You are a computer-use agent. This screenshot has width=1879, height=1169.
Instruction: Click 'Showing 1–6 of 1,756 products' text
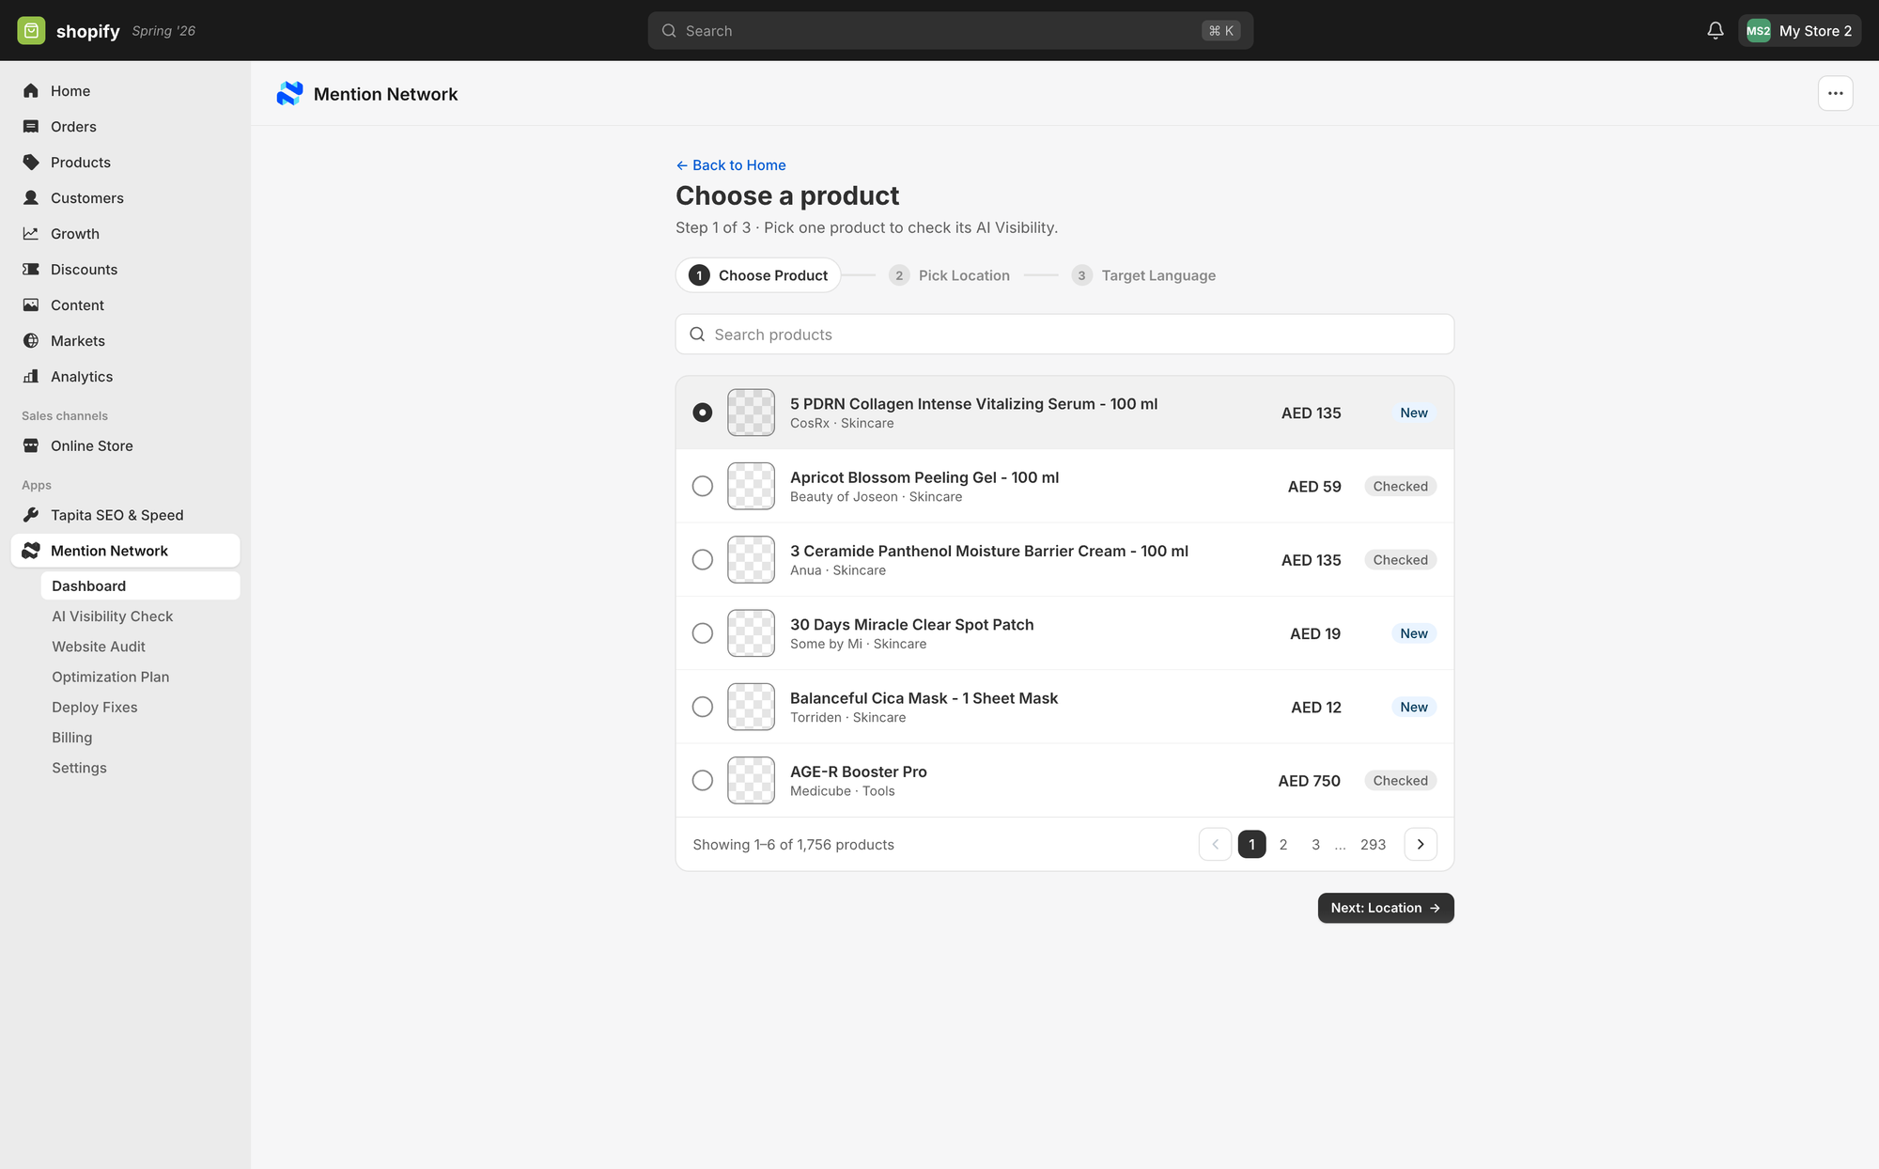point(794,845)
